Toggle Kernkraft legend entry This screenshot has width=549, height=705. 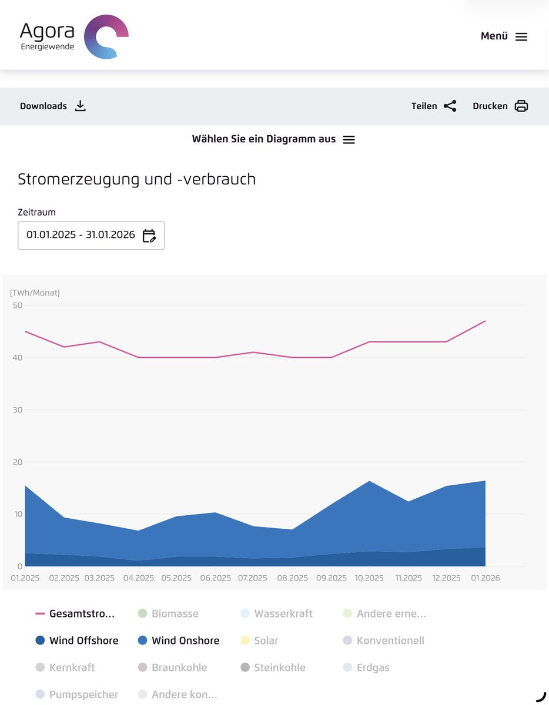(x=65, y=667)
